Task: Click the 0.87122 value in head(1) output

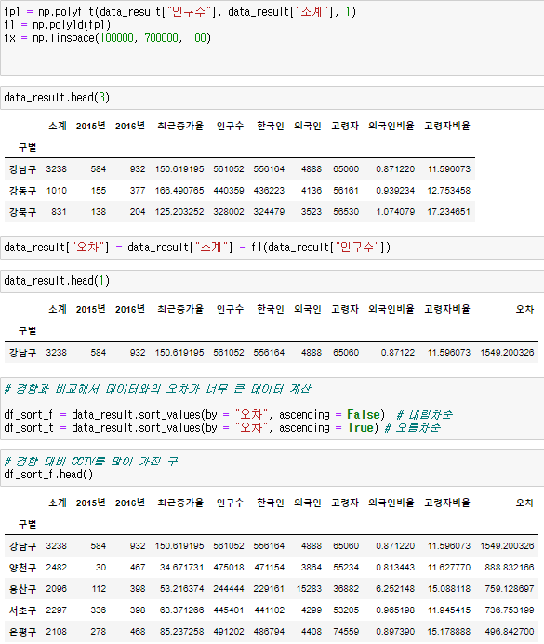Action: click(x=398, y=353)
